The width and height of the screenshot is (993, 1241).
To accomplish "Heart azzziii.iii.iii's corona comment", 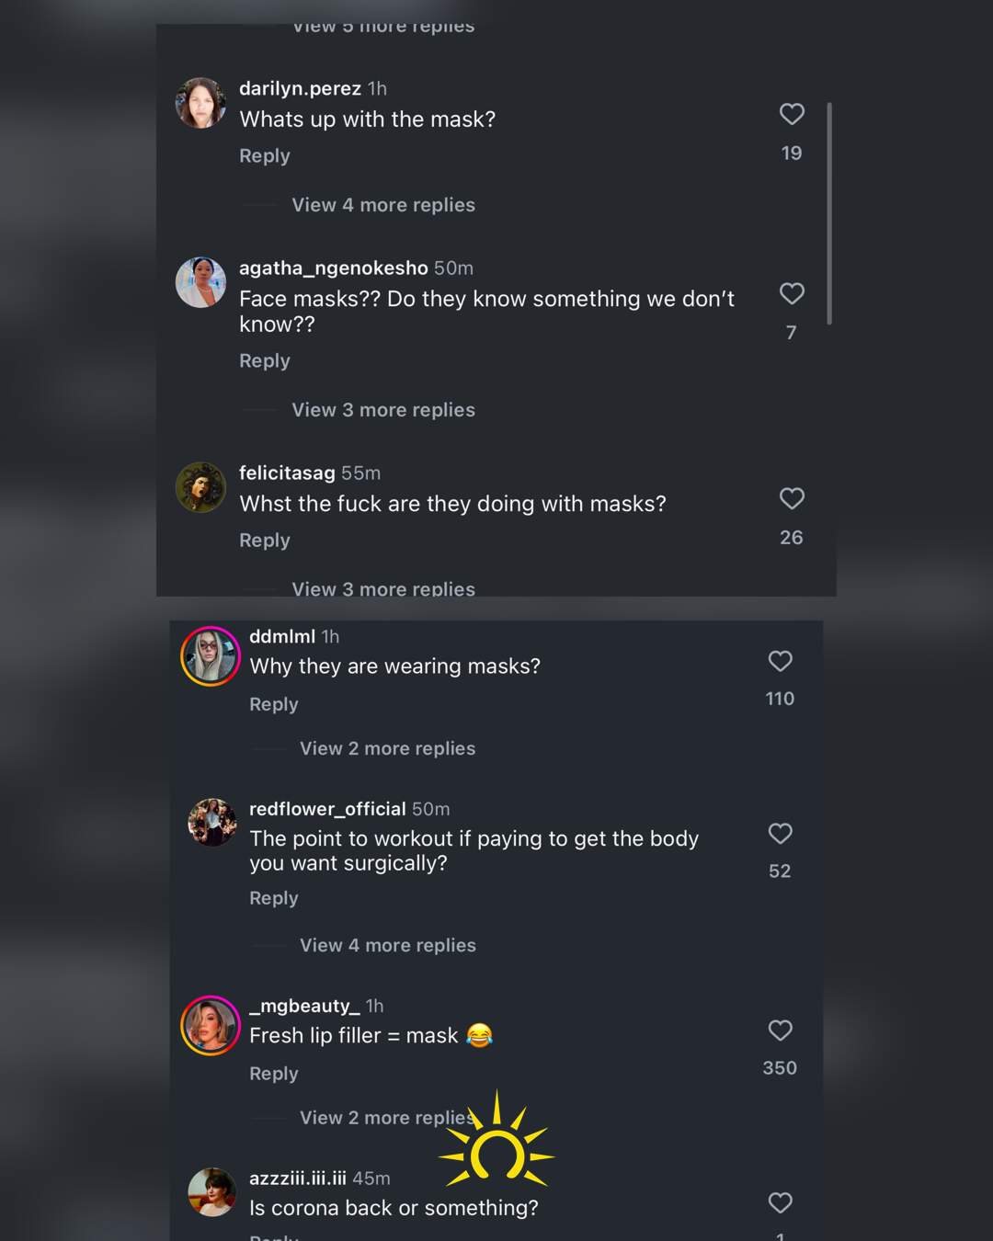I will coord(780,1202).
